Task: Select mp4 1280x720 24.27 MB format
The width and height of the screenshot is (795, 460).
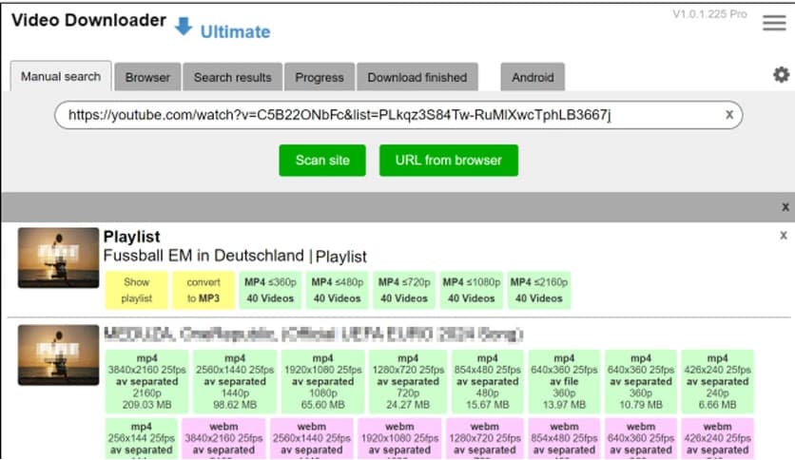Action: pos(408,381)
